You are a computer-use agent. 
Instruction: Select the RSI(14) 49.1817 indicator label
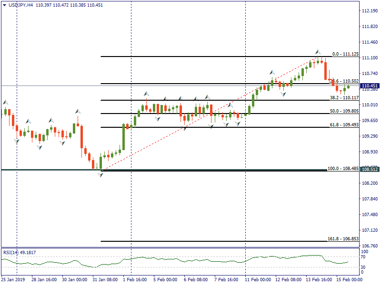[x=20, y=252]
